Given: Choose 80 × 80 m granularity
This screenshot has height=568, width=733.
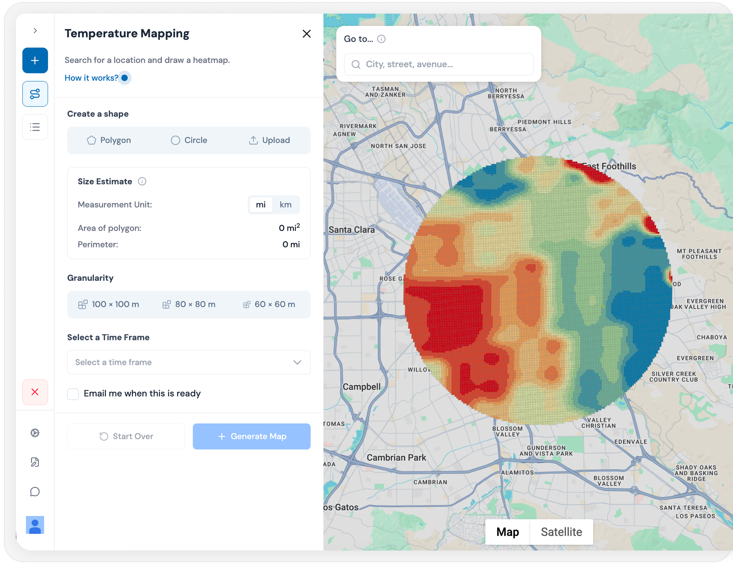Looking at the screenshot, I should point(189,305).
